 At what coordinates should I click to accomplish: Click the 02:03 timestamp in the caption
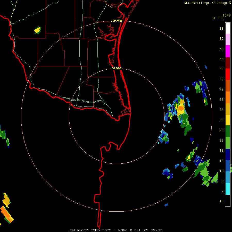(156, 230)
